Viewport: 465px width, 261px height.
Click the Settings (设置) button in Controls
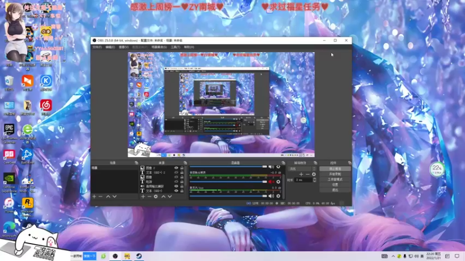coord(335,184)
